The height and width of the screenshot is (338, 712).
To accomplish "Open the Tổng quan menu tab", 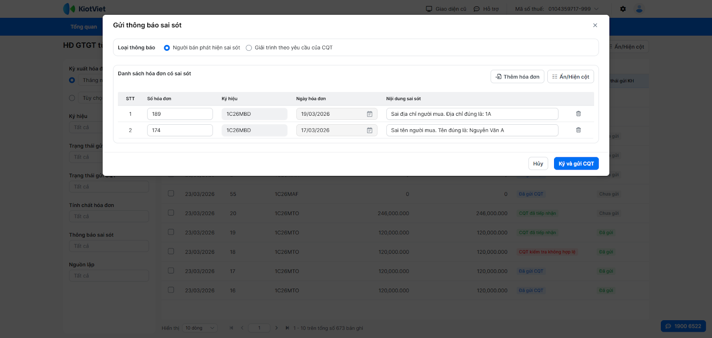I will [84, 27].
